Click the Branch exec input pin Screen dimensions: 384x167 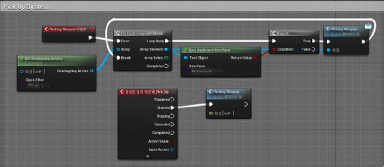274,41
